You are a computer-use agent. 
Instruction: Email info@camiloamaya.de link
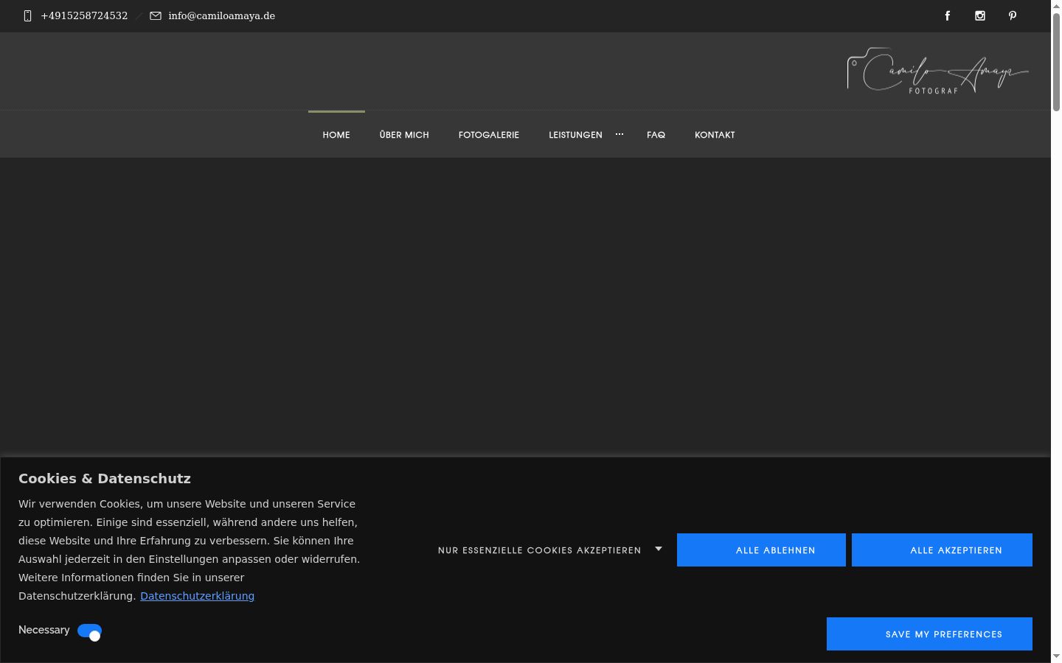(221, 15)
